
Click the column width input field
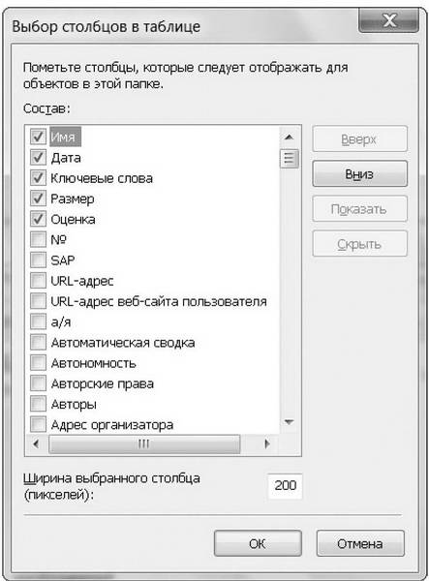click(285, 485)
